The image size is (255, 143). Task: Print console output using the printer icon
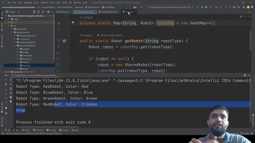11,97
